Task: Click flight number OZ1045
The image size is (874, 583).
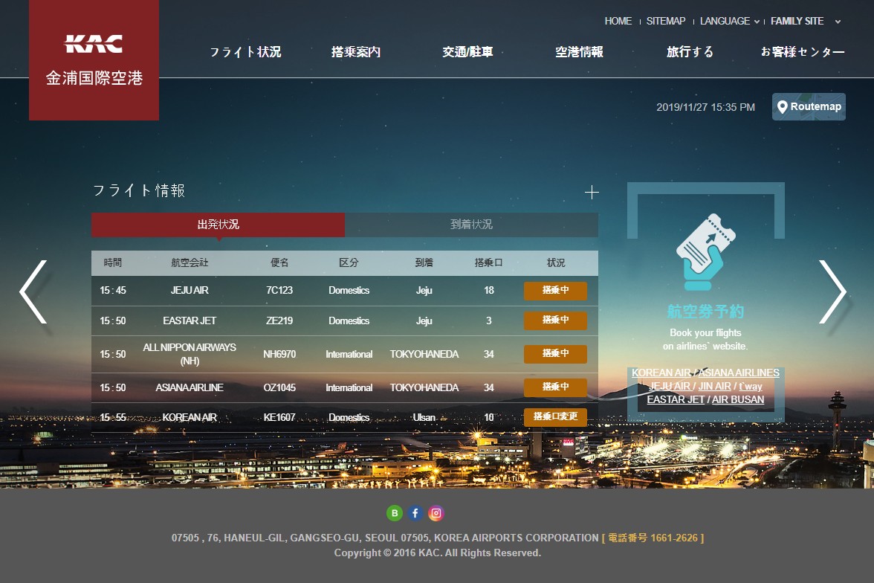Action: (279, 387)
